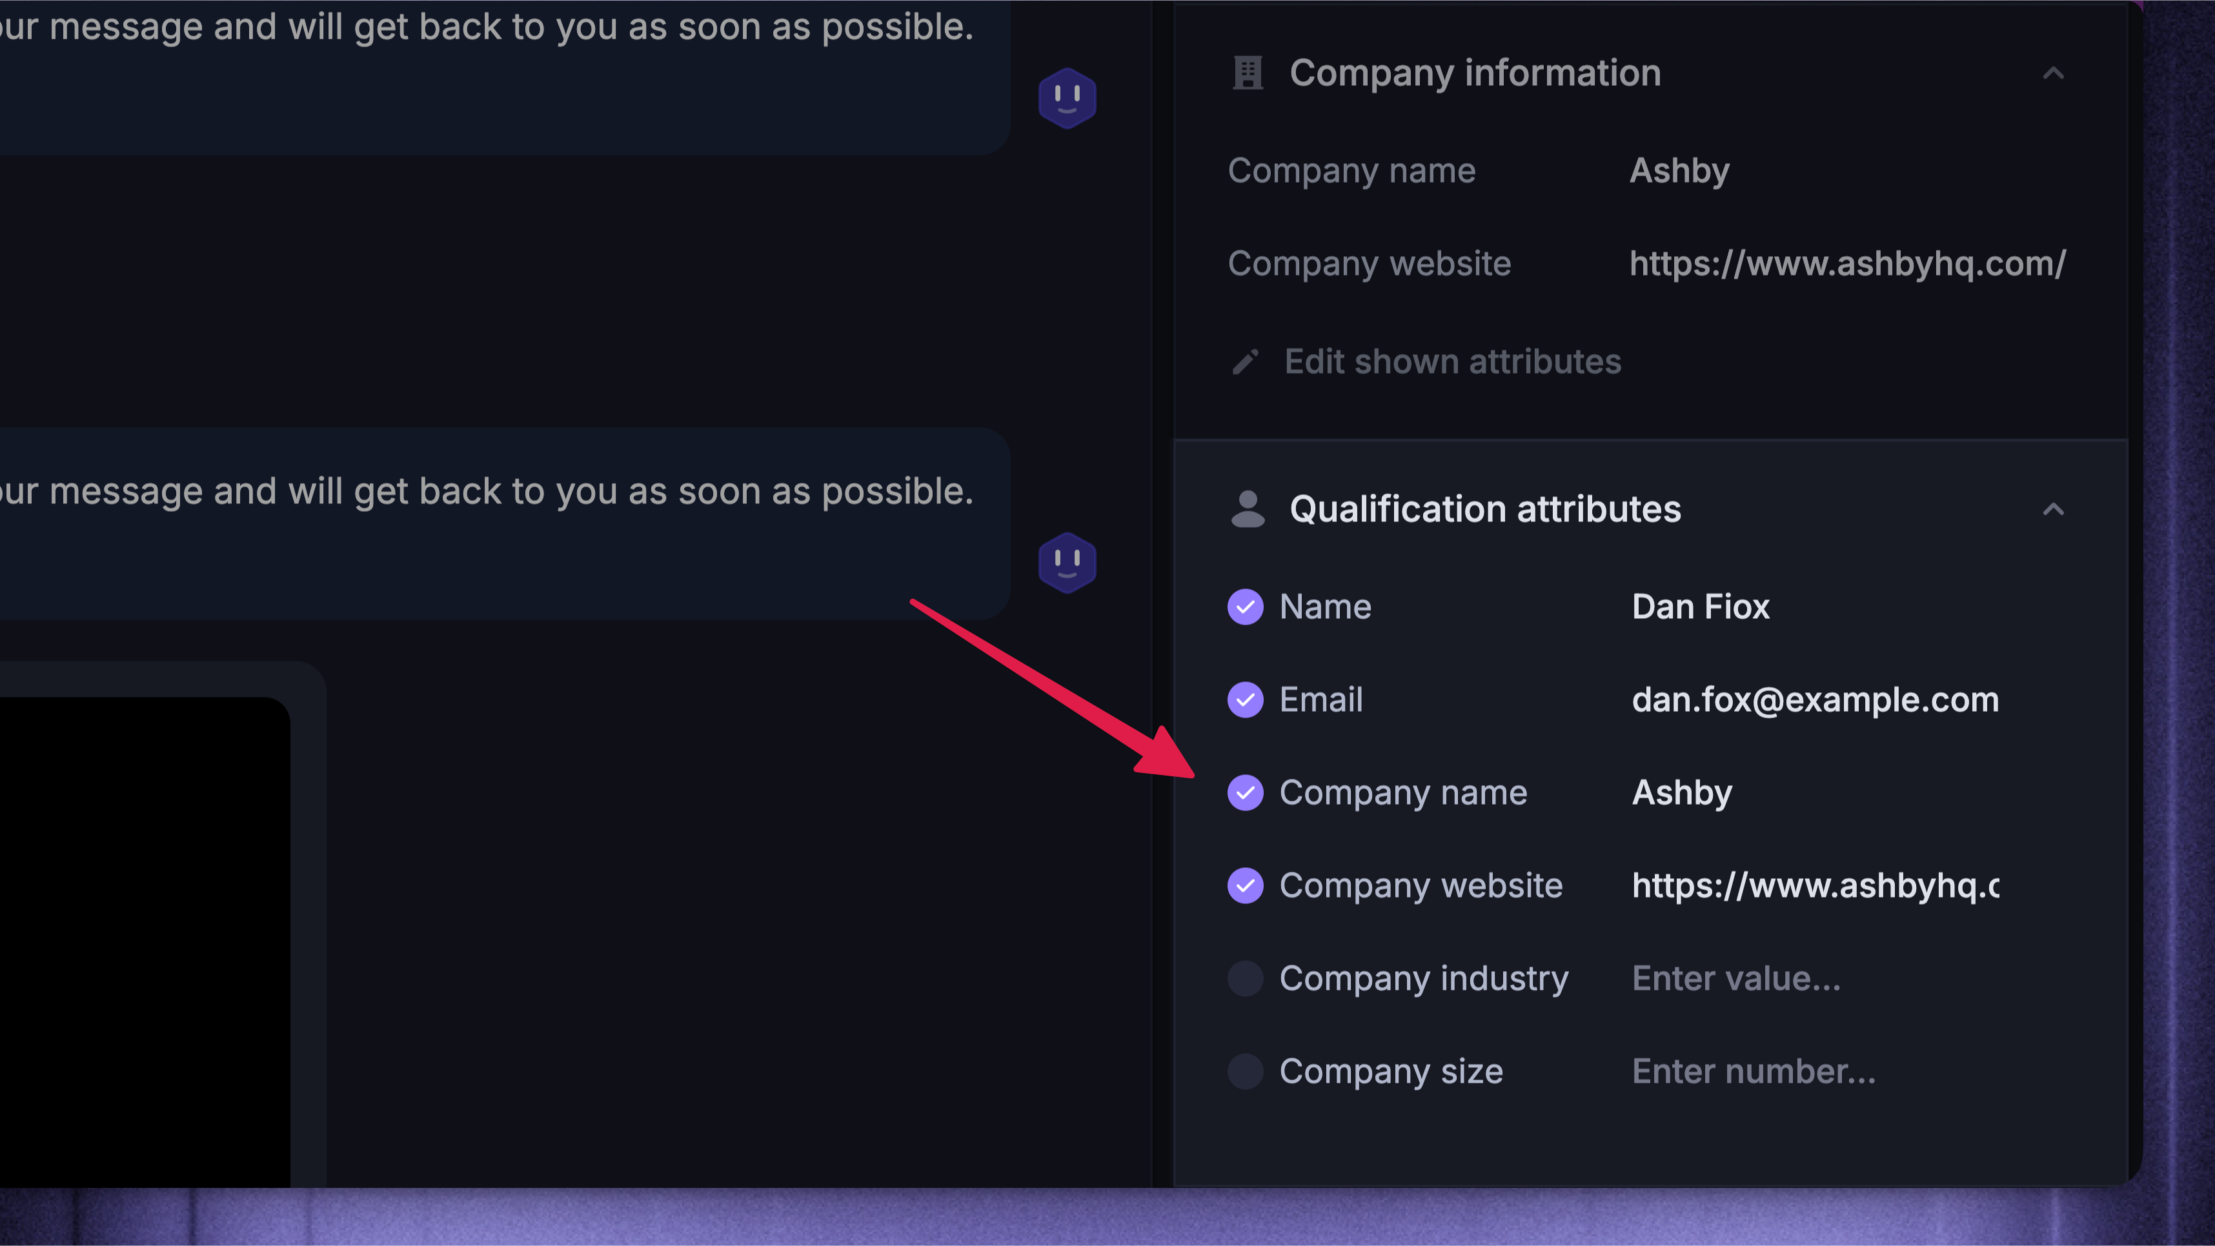Click the upper smiley bot avatar
2215x1246 pixels.
1066,98
